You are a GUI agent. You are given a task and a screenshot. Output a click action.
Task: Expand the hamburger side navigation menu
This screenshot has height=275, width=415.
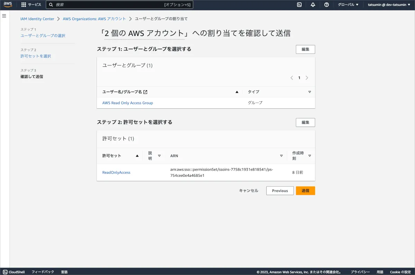[x=4, y=16]
